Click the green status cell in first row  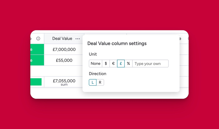37,49
